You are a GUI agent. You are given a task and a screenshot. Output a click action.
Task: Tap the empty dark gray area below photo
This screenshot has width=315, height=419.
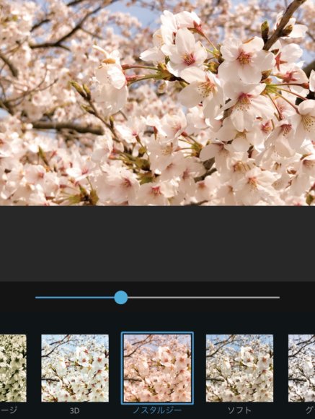click(157, 243)
